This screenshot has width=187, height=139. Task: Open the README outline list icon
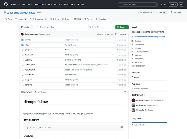pos(125,92)
